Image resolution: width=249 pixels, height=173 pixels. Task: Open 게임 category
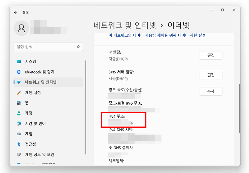[x=48, y=134]
